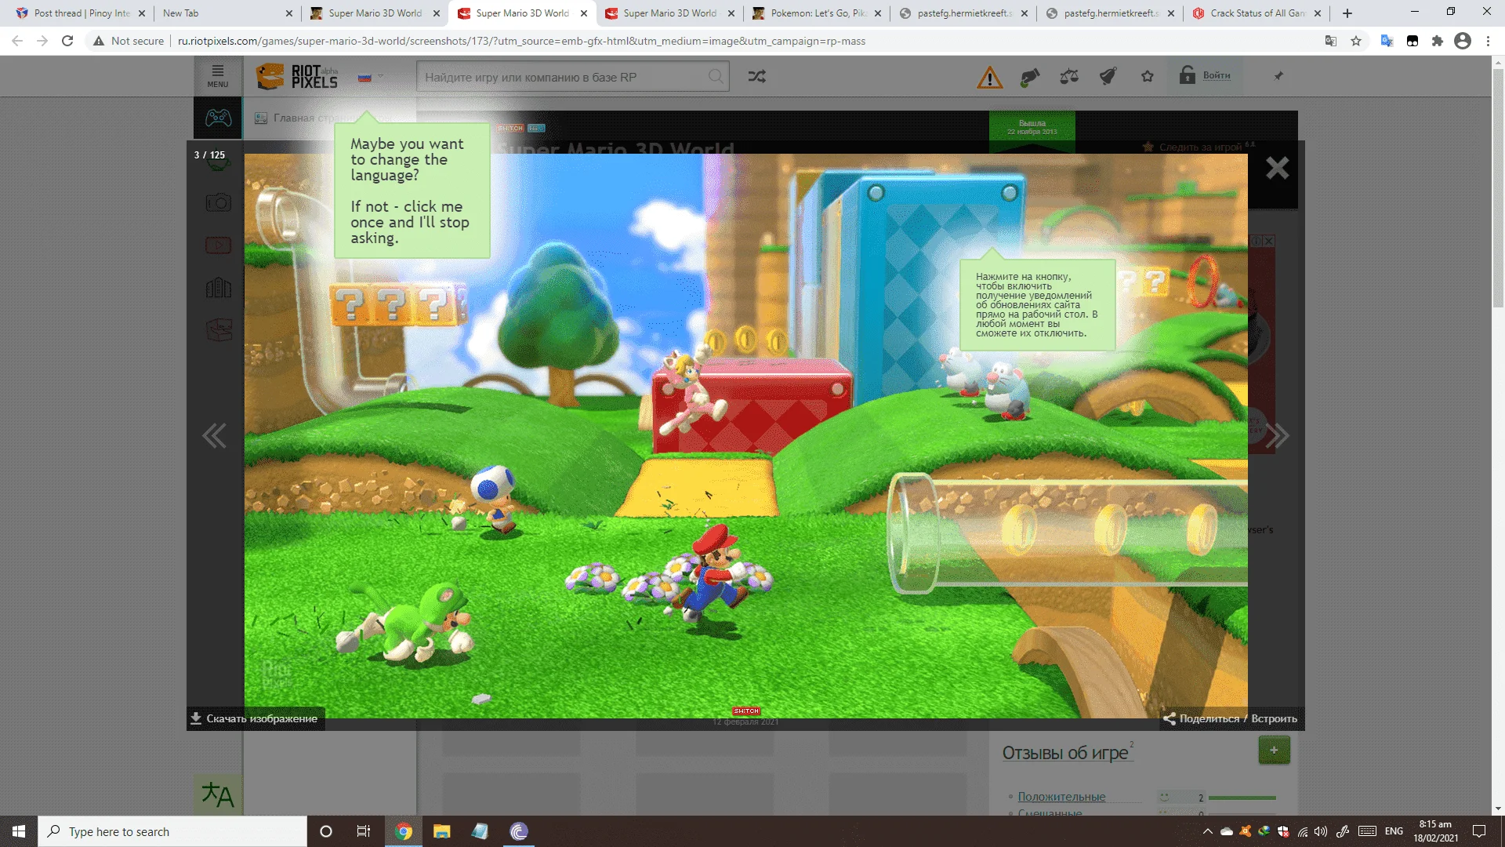Open Windows Start menu
This screenshot has height=847, width=1505.
[x=19, y=831]
